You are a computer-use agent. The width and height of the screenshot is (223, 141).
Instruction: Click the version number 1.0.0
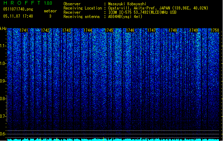(48, 3)
